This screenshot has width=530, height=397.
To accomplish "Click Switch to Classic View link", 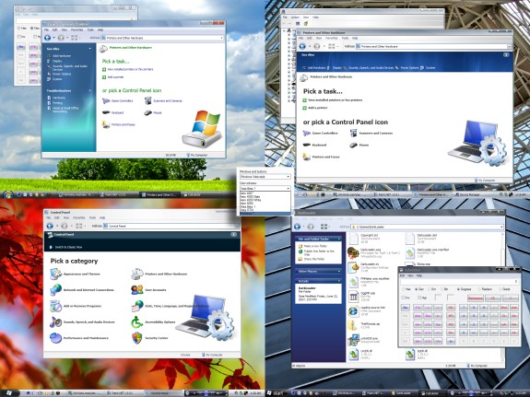I will (x=69, y=248).
